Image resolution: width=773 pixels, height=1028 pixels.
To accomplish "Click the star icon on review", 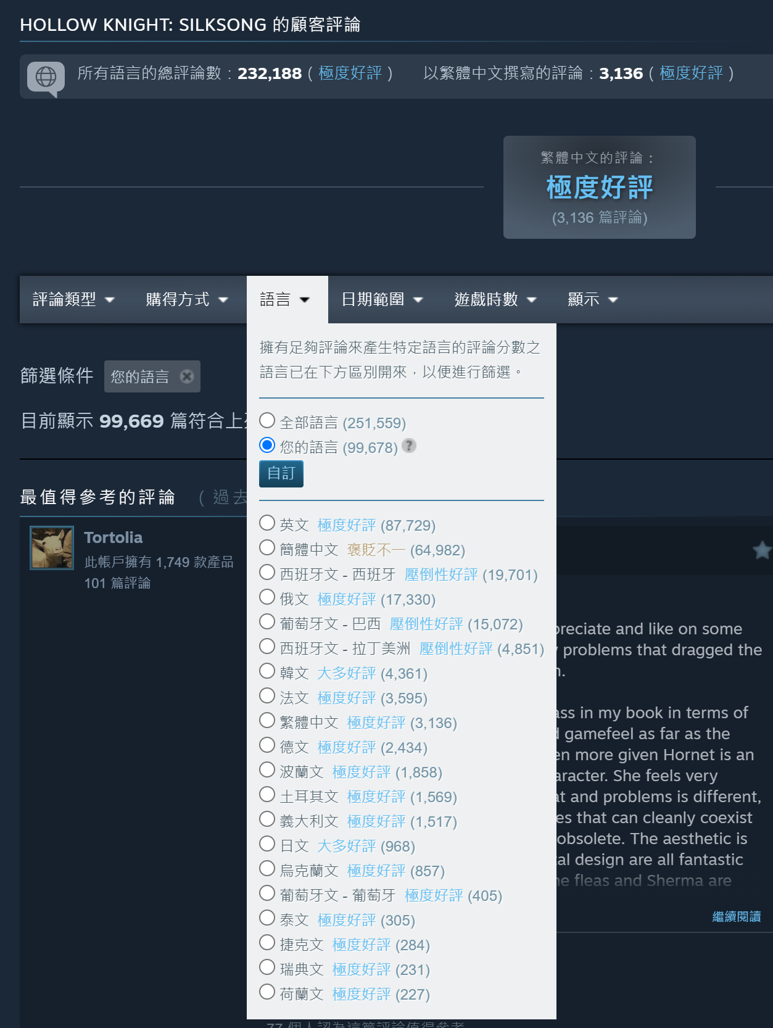I will coord(762,550).
